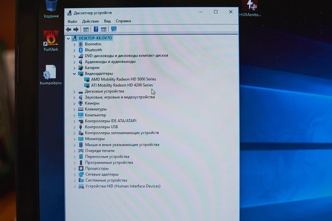Select the DESKTOP-KKJ3V7O computer name
The width and height of the screenshot is (332, 221).
pos(95,38)
